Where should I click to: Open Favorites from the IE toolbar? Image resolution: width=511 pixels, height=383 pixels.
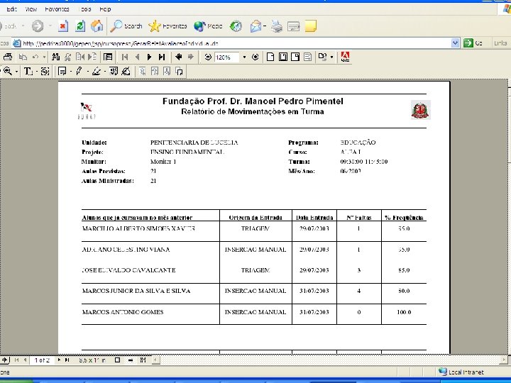coord(167,26)
